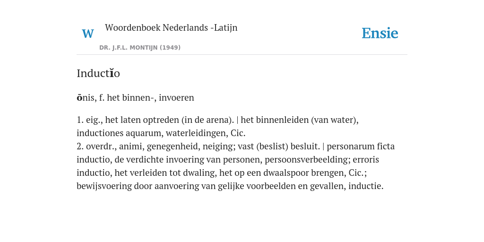Screen dimensions: 484x242
Task: Select the DR. J.F.L. MONTIJN (1949) author line
Action: tap(140, 48)
